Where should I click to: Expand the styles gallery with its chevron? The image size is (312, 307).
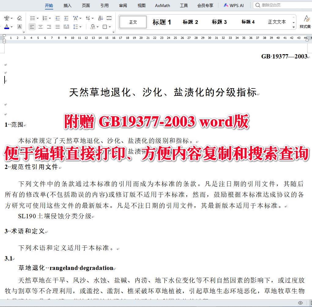click(x=293, y=28)
